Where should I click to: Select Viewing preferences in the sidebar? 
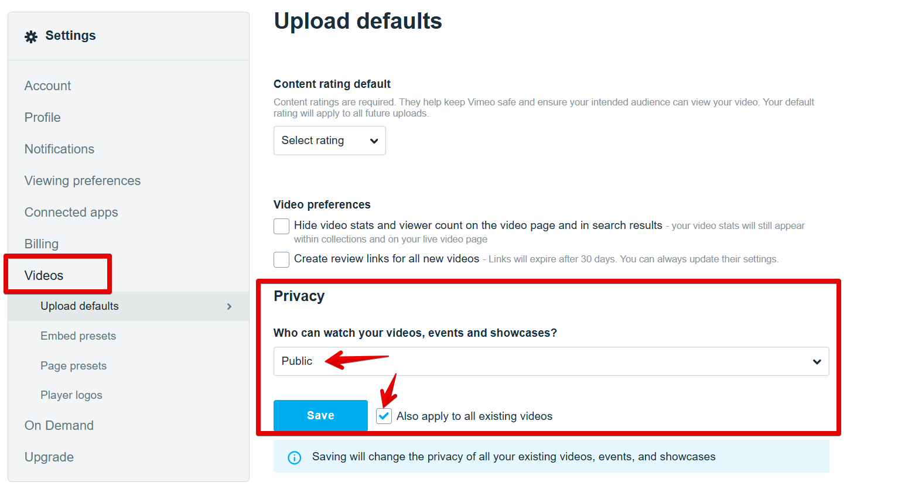click(x=83, y=181)
